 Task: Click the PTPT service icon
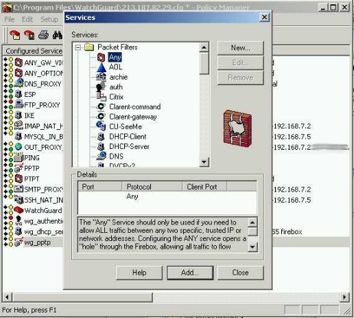click(19, 179)
